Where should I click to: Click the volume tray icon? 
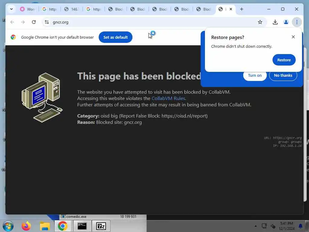tap(273, 226)
